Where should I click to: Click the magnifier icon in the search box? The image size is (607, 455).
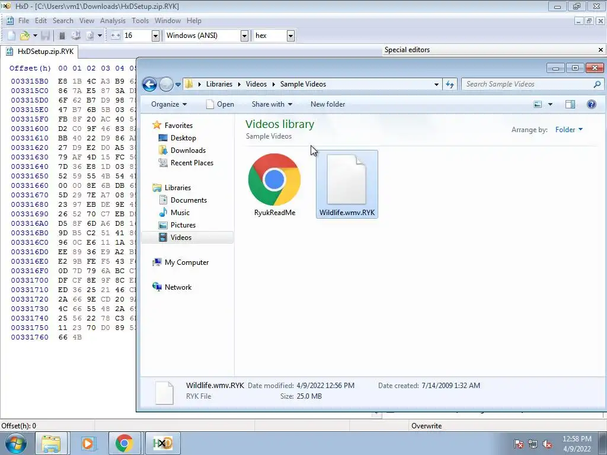tap(598, 84)
